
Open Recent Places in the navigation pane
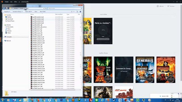click(10, 21)
